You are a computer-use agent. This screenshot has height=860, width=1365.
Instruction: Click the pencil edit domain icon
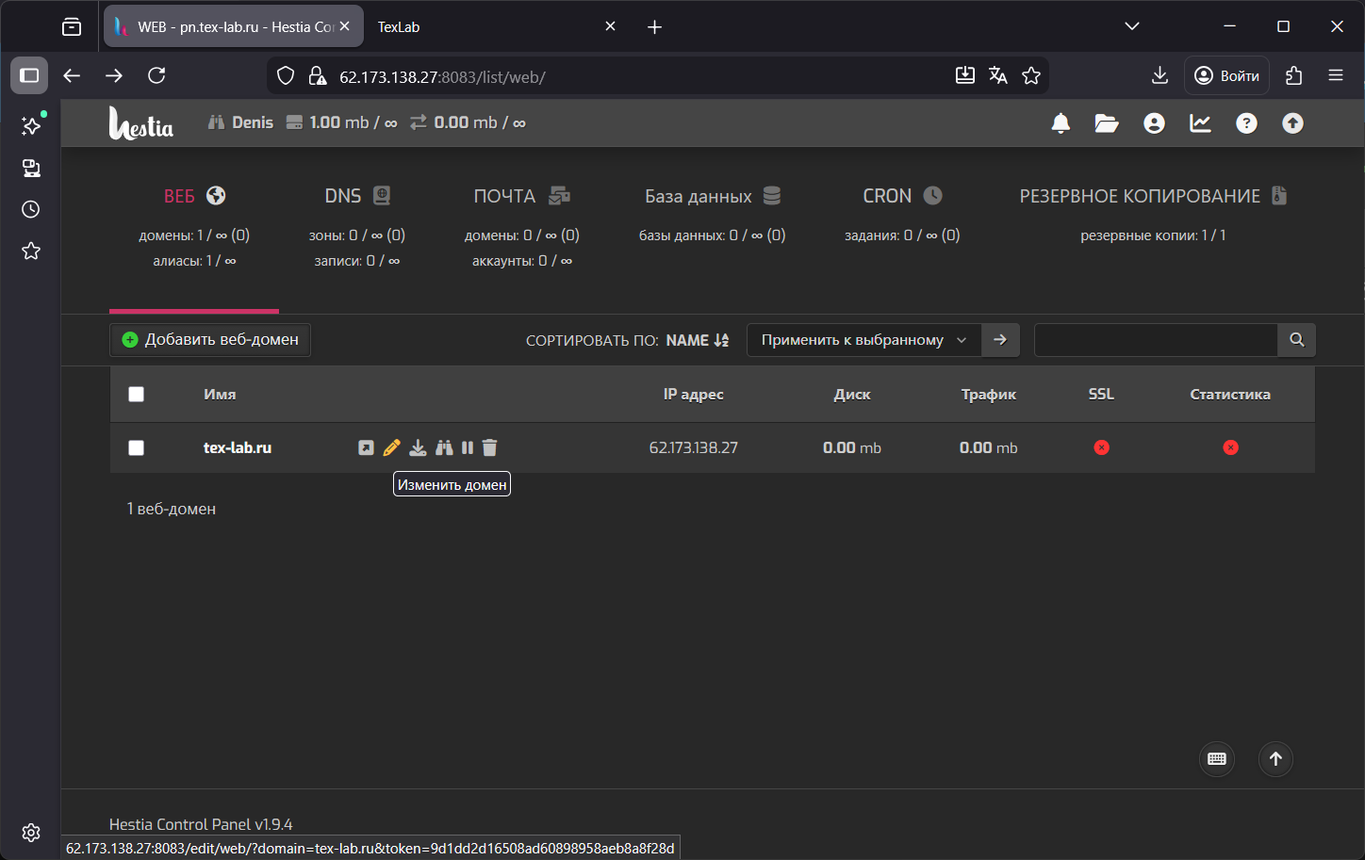[392, 447]
